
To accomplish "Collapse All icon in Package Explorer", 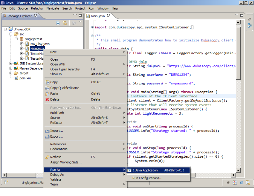I will (58, 23).
